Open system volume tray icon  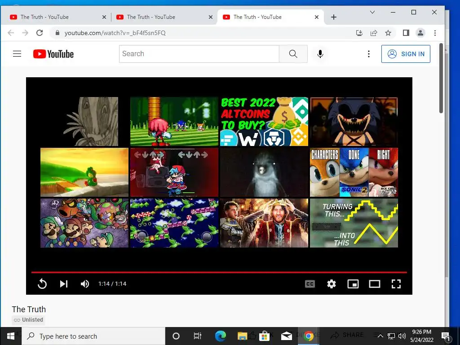[402, 336]
